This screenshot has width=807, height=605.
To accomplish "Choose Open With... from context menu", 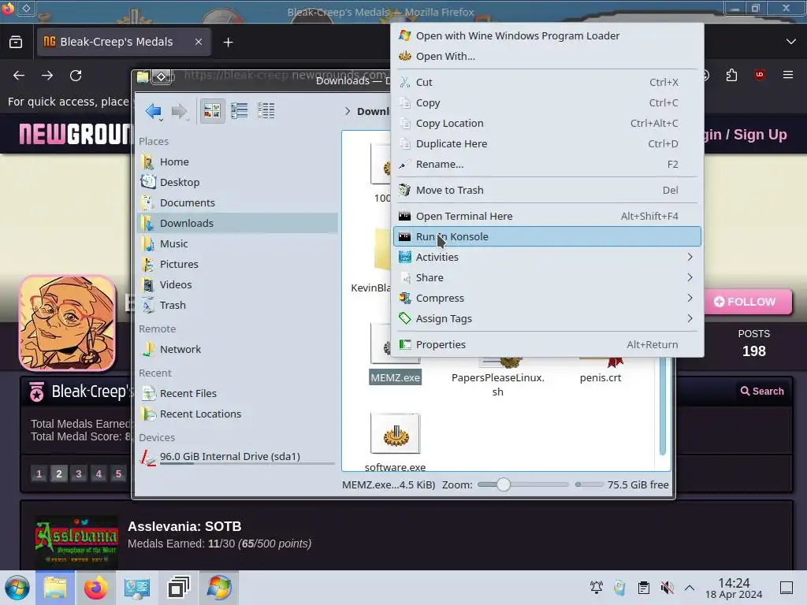I will (x=547, y=56).
